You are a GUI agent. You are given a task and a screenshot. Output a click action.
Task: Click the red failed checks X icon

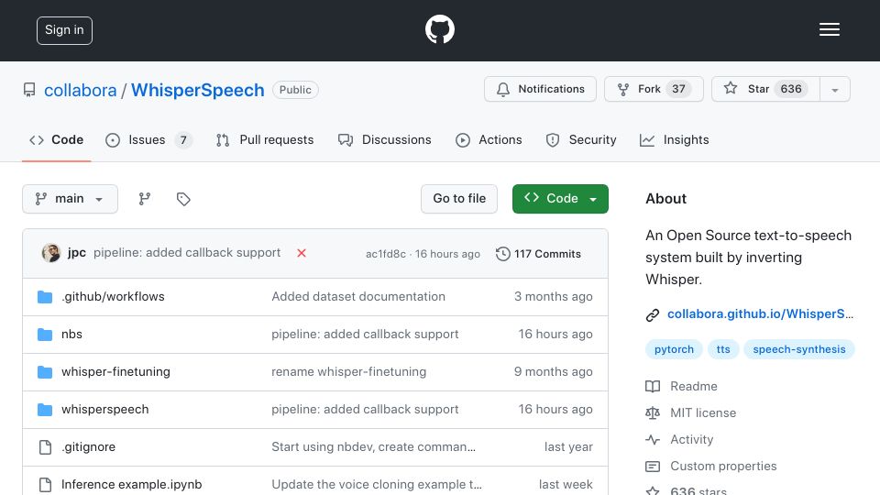coord(302,253)
